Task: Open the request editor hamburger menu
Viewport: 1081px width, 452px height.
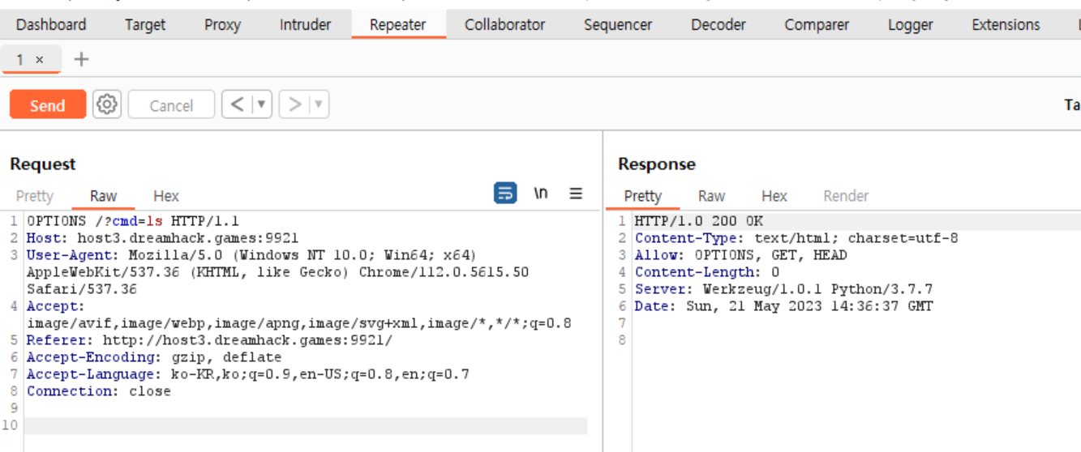Action: pyautogui.click(x=576, y=194)
